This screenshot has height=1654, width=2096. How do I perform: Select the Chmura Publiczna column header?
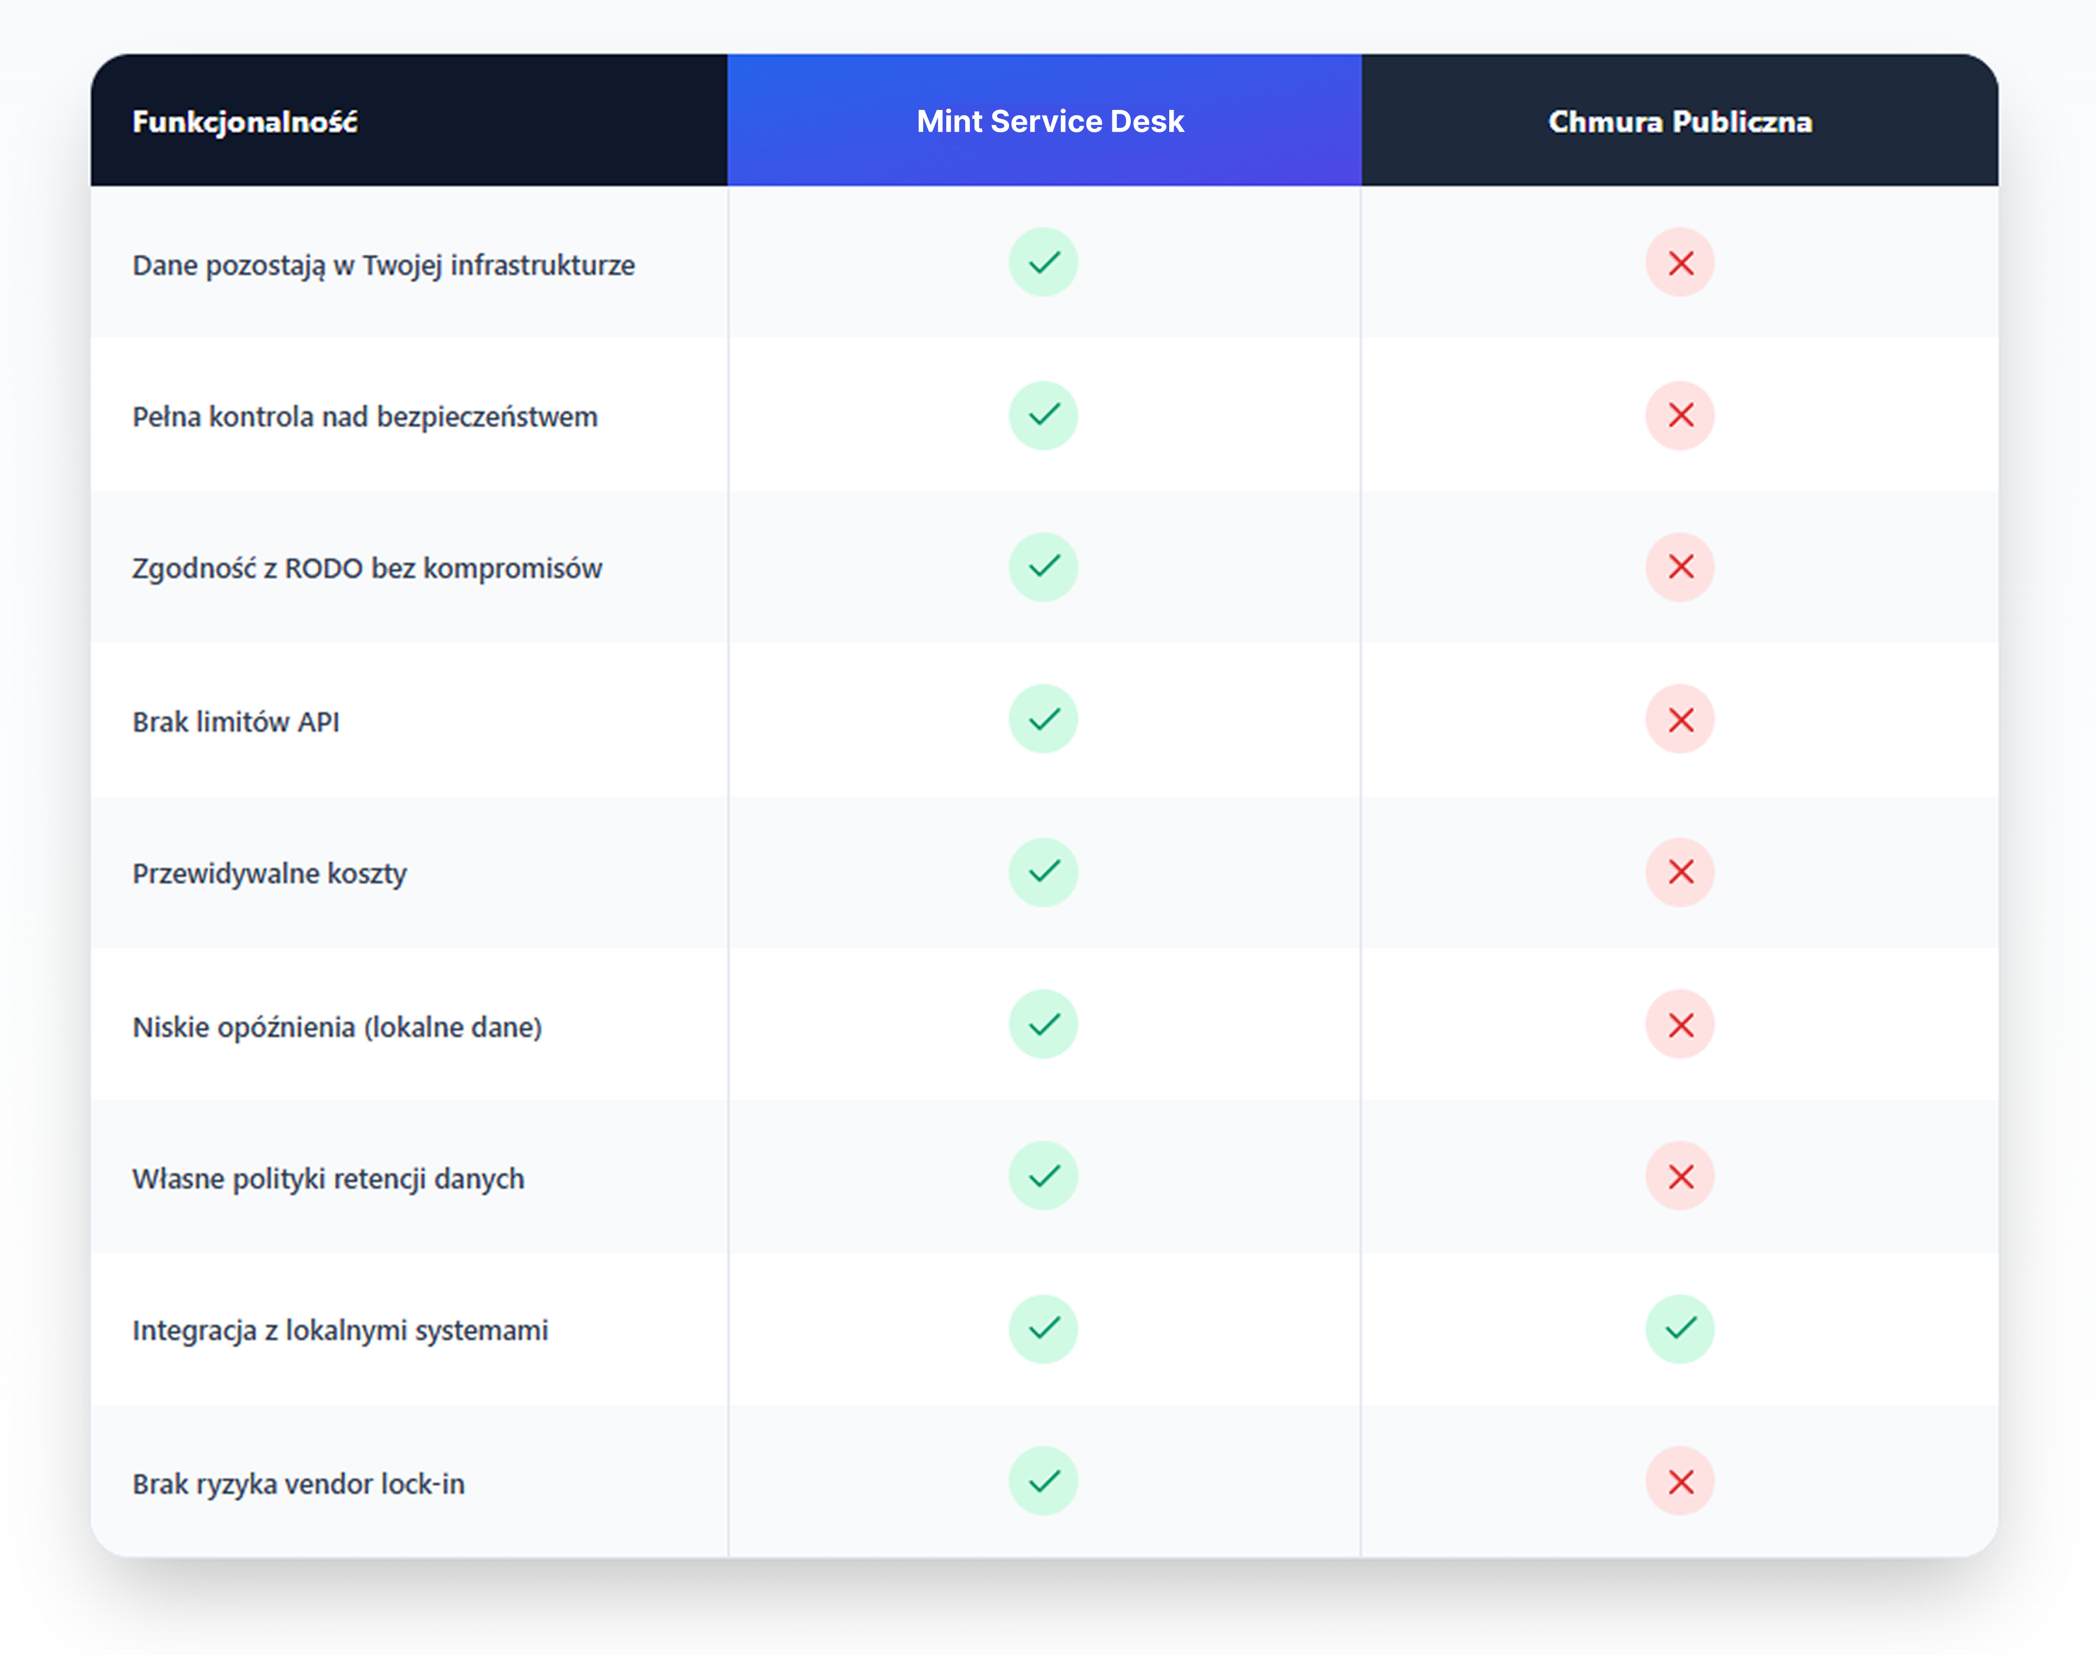point(1680,121)
